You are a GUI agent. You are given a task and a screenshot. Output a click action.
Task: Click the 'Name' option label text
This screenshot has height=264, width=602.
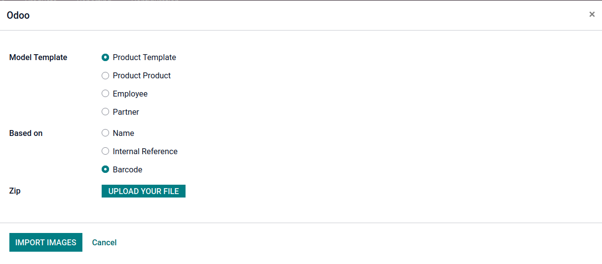(123, 133)
